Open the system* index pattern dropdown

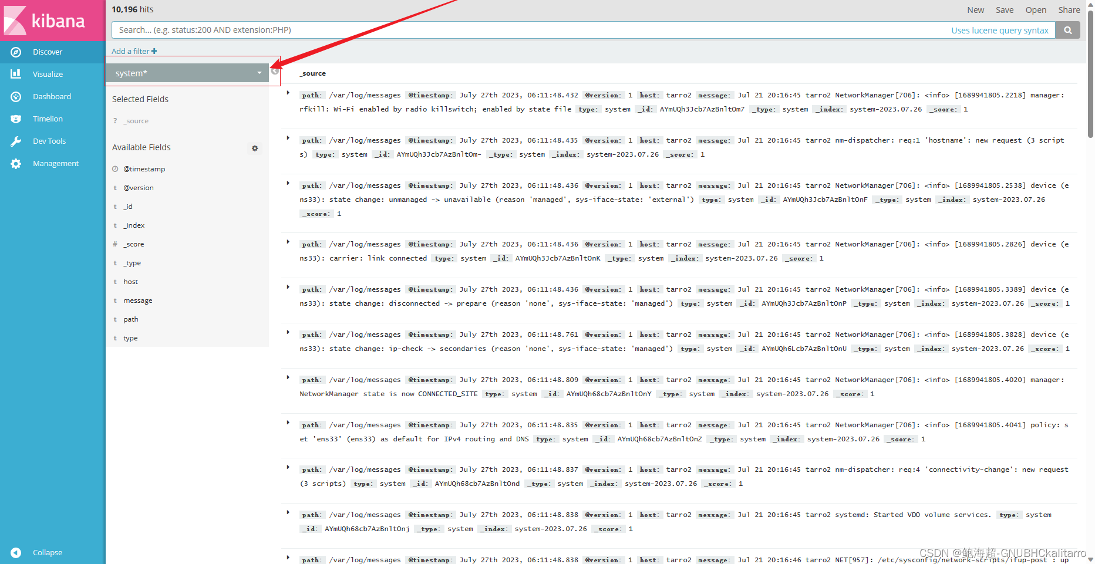click(187, 73)
